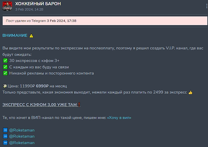Click the second blue arrow icon
Viewport: 208px width, 147px height.
pos(5,136)
